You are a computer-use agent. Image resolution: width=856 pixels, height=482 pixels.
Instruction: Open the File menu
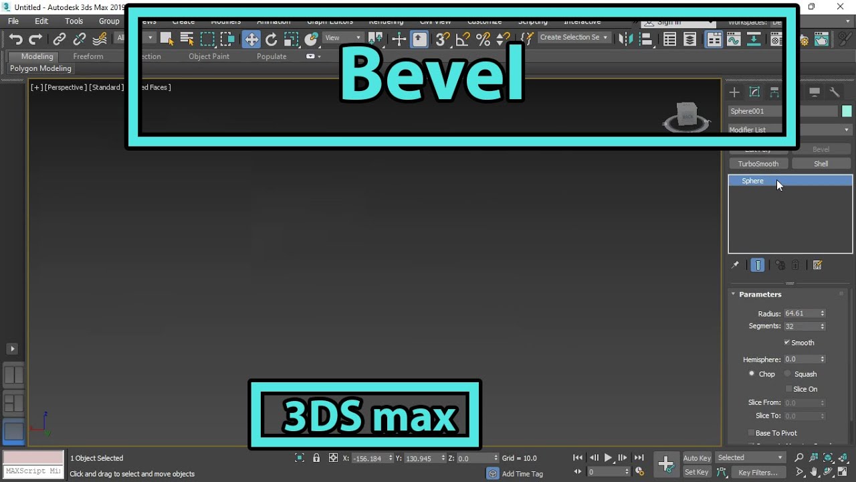tap(13, 21)
